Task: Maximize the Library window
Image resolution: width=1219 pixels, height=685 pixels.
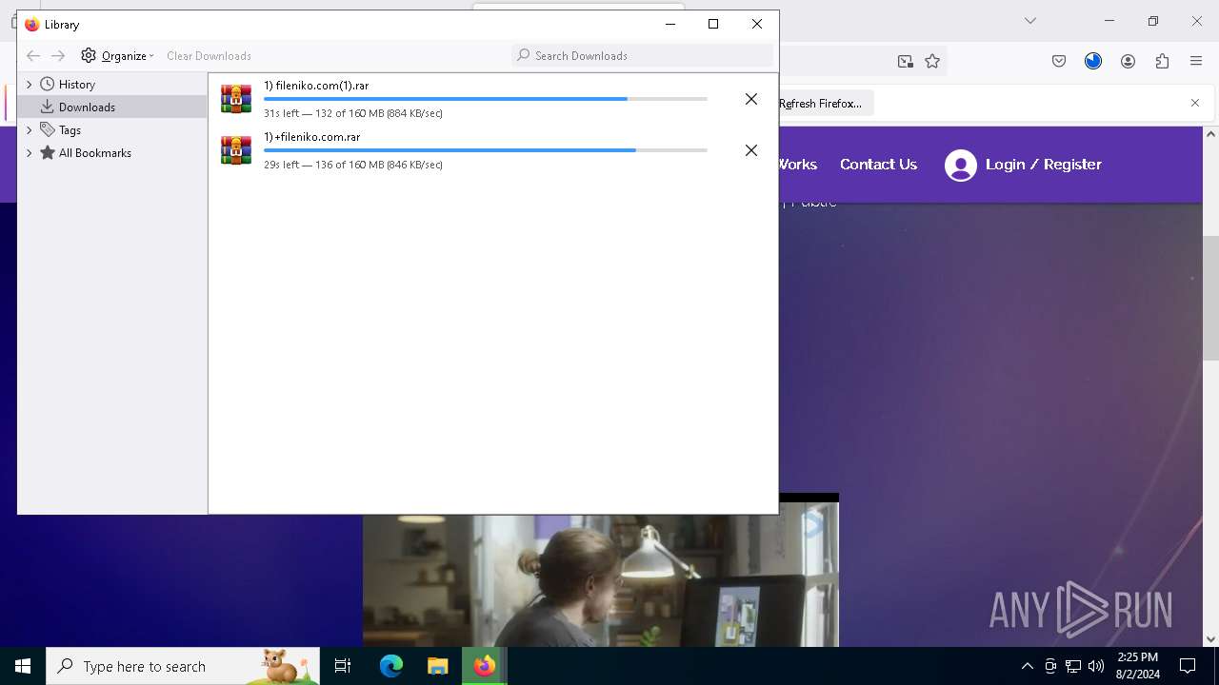Action: 713,25
